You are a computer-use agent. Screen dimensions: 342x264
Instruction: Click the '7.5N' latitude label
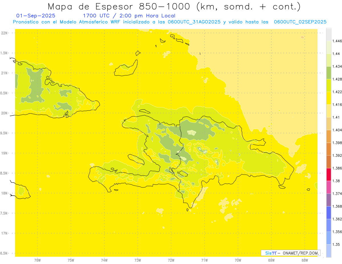(4, 213)
